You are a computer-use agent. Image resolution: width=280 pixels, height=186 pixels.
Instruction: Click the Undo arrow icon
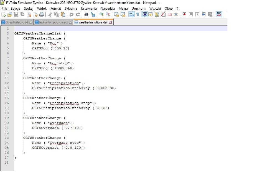click(x=72, y=14)
